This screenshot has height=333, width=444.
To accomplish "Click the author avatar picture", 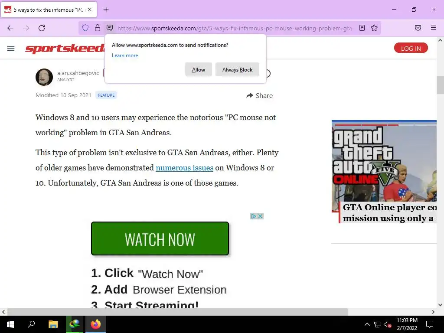I will [44, 77].
